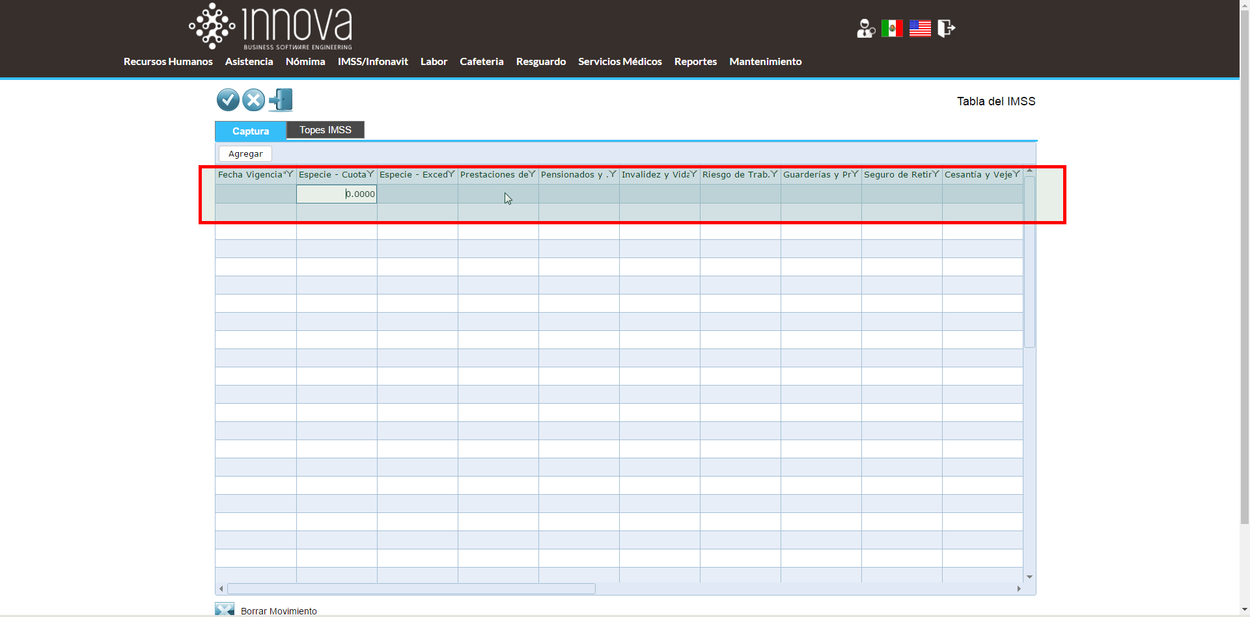1250x617 pixels.
Task: Switch language with the US flag
Action: click(x=920, y=29)
